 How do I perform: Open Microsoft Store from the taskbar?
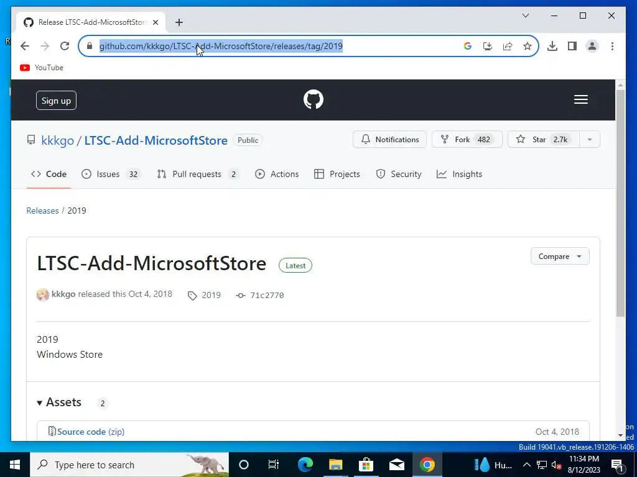coord(366,465)
